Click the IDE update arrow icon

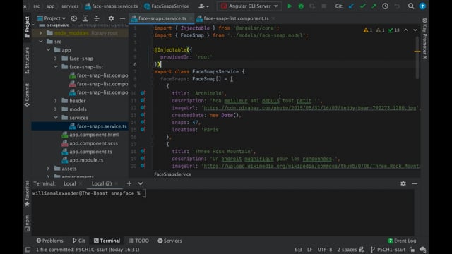422,6
